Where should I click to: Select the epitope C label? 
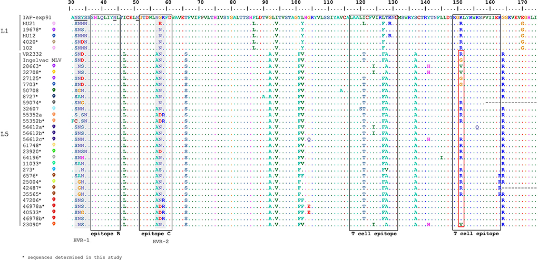pyautogui.click(x=155, y=234)
